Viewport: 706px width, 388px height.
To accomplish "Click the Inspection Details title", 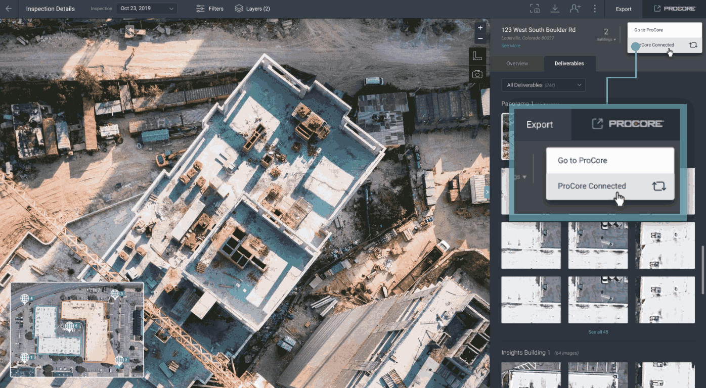I will [50, 9].
